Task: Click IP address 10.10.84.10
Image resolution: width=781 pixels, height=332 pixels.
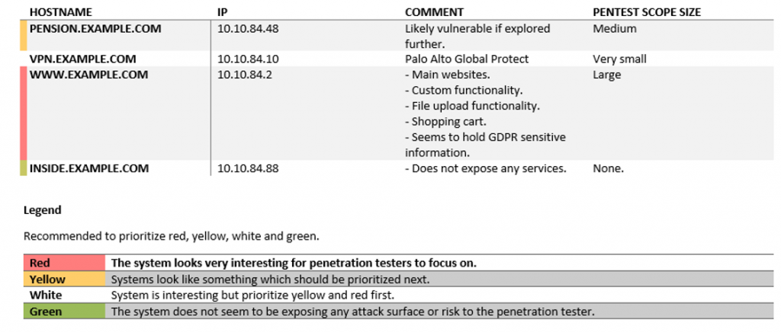Action: pyautogui.click(x=248, y=59)
